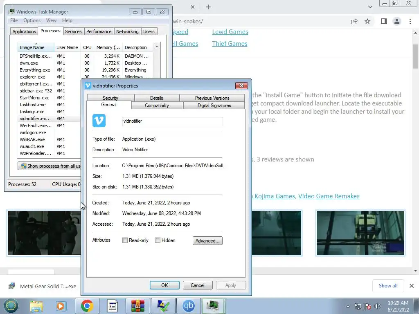Follow the Thief Games link
This screenshot has width=419, height=314.
[x=230, y=43]
